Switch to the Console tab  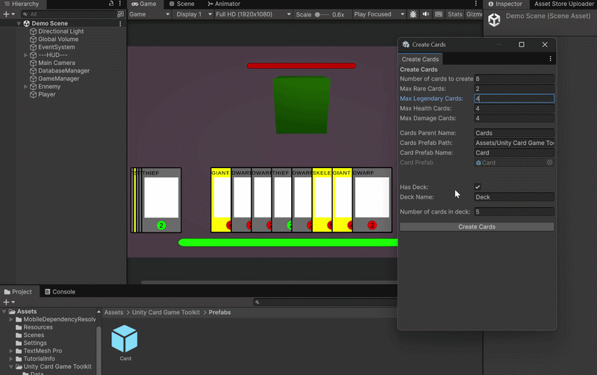point(60,292)
